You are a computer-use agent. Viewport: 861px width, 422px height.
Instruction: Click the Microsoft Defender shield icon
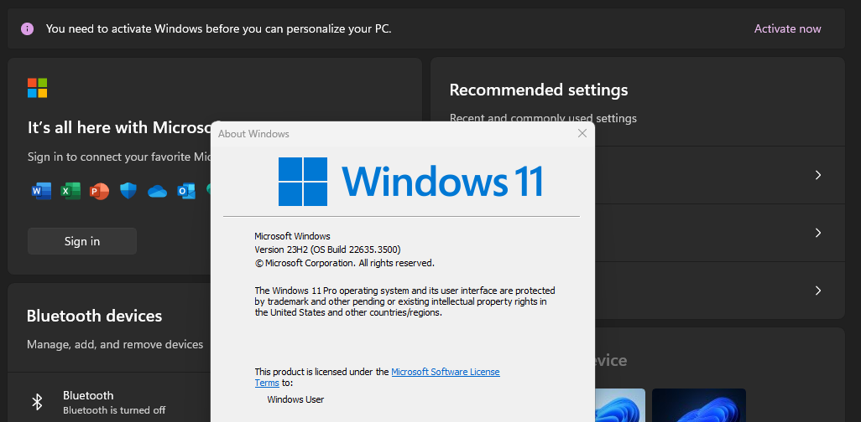128,191
